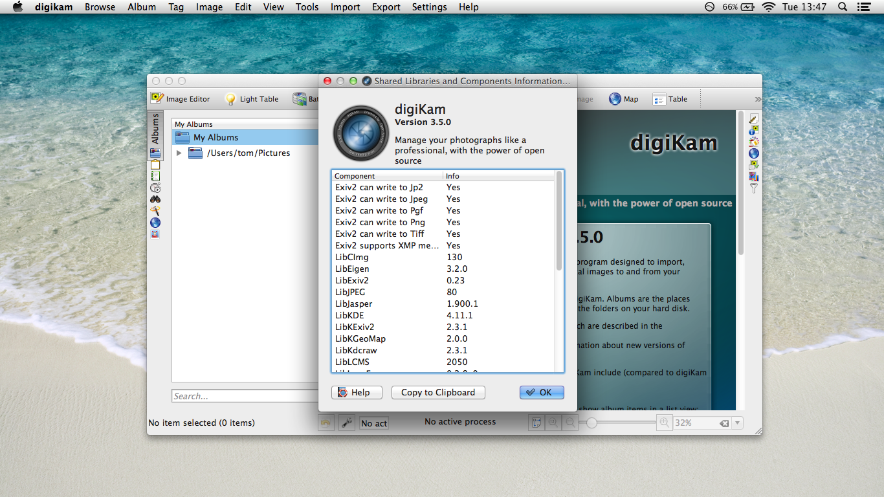This screenshot has height=497, width=884.
Task: Open Versions icon in right sidebar
Action: (754, 165)
